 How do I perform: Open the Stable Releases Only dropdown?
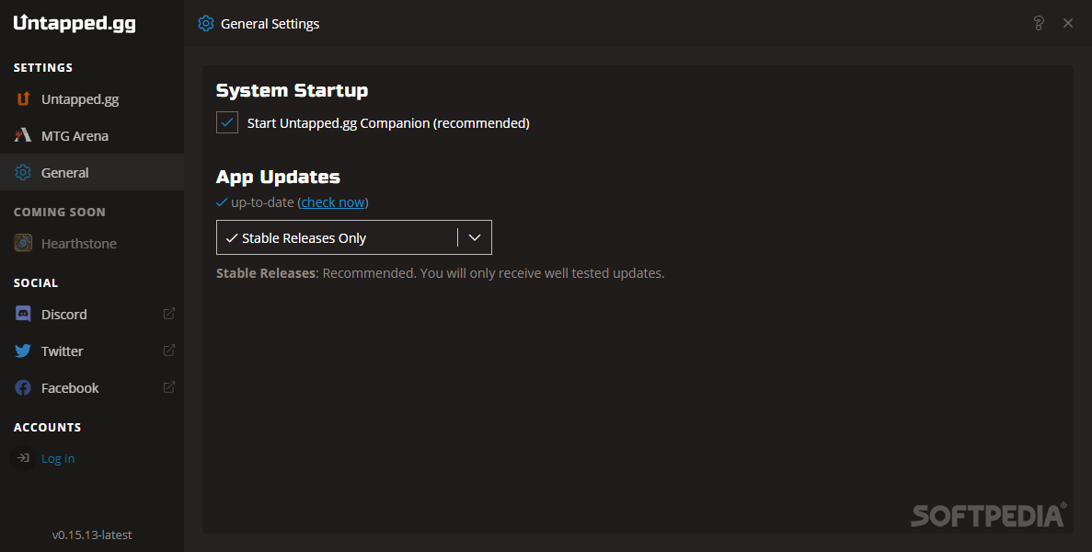click(354, 237)
